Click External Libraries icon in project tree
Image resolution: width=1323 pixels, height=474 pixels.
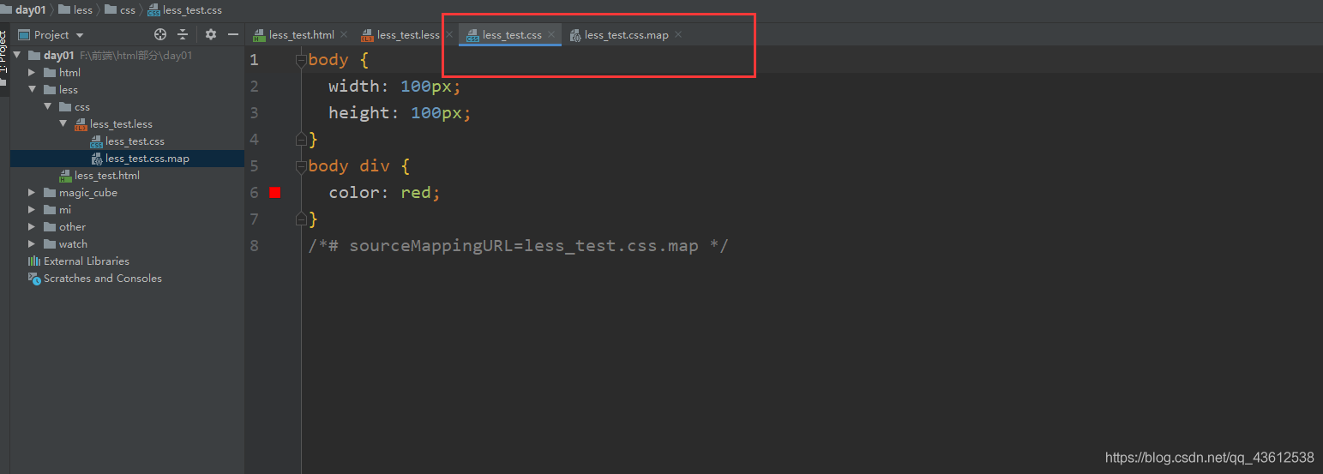[34, 261]
